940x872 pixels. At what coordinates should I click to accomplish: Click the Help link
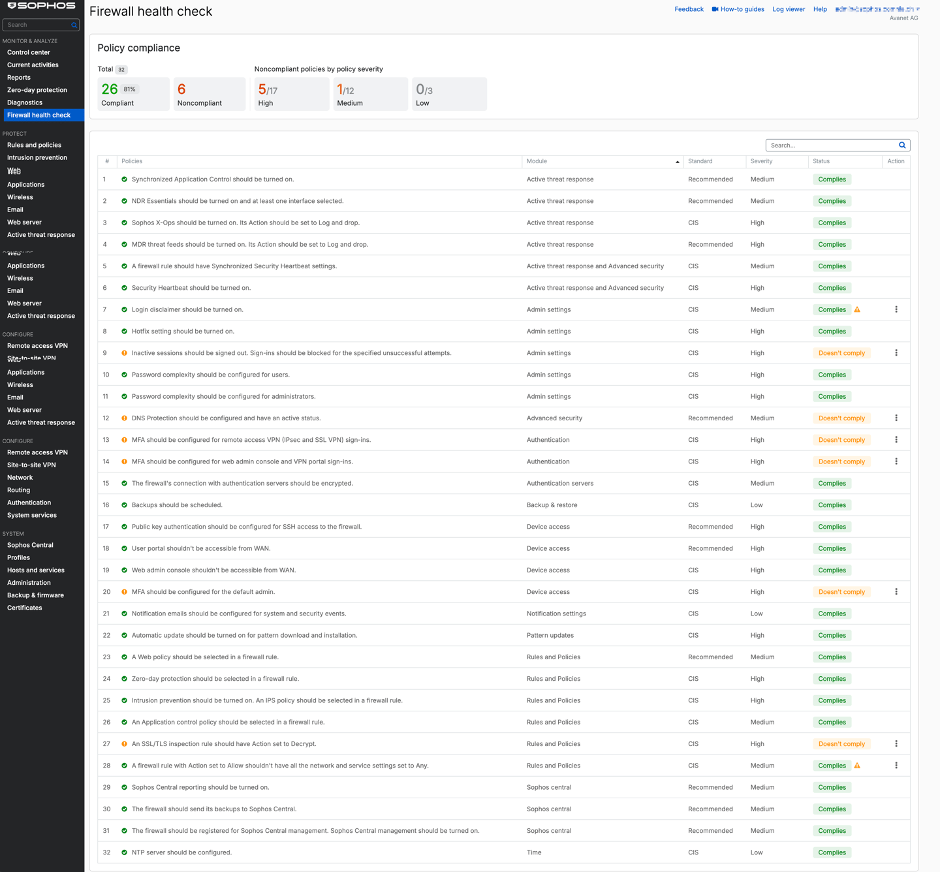820,9
